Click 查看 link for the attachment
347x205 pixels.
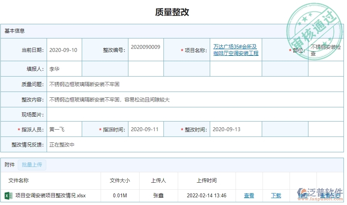coord(249,196)
